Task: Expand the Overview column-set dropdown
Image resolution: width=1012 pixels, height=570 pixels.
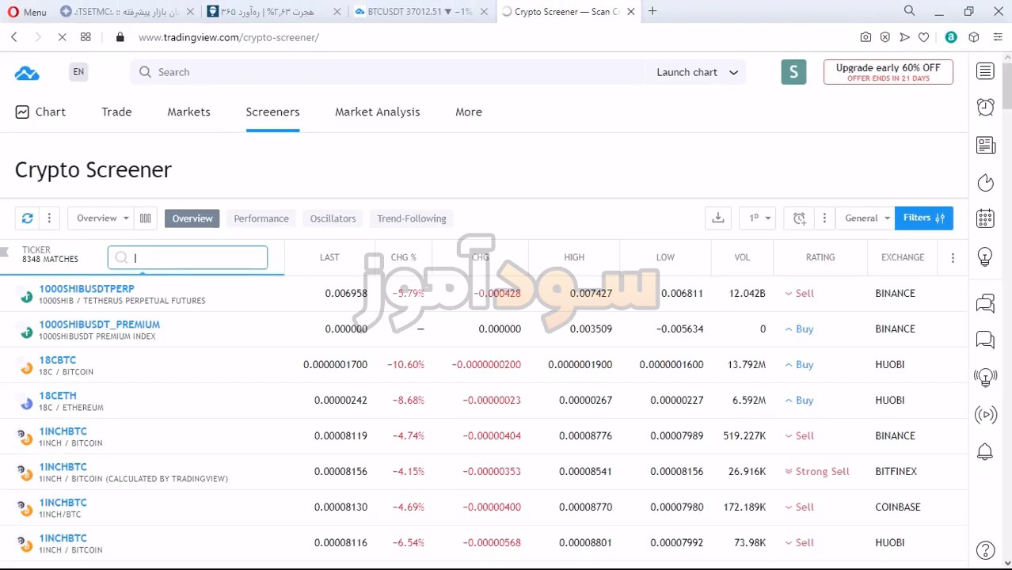Action: [x=102, y=218]
